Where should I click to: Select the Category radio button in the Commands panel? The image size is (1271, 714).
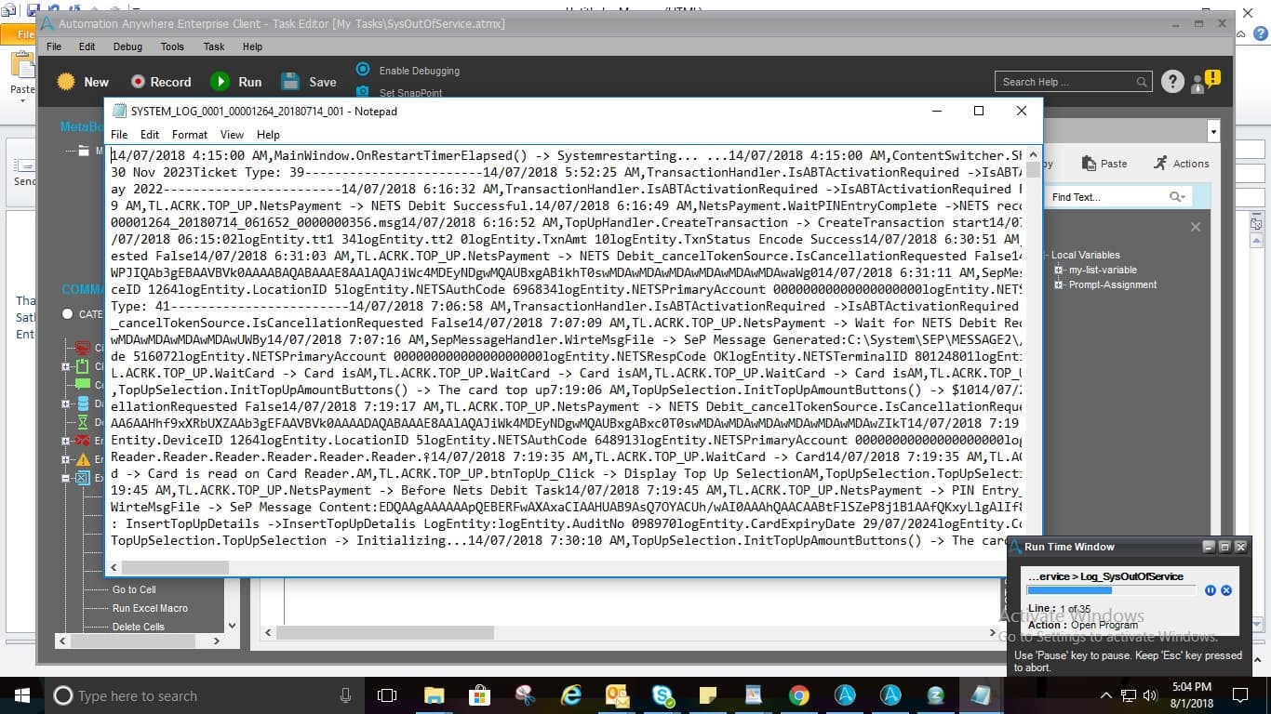pos(68,314)
